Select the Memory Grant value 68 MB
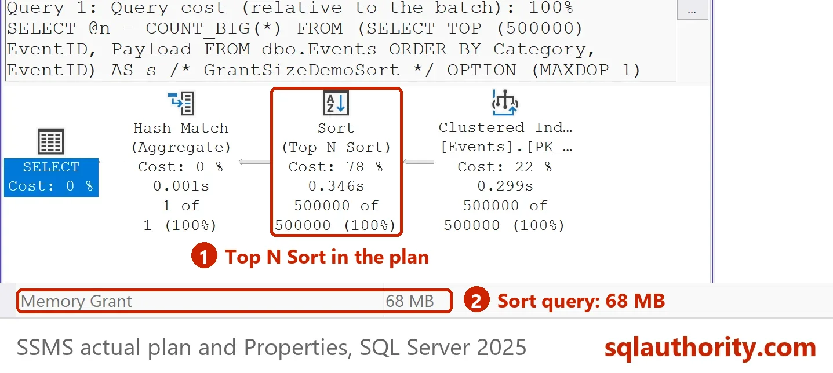Image resolution: width=833 pixels, height=373 pixels. point(409,301)
